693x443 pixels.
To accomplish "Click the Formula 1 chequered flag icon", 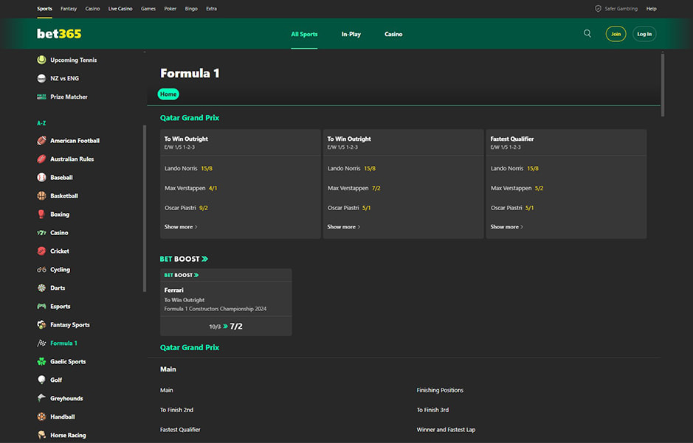I will pyautogui.click(x=41, y=343).
